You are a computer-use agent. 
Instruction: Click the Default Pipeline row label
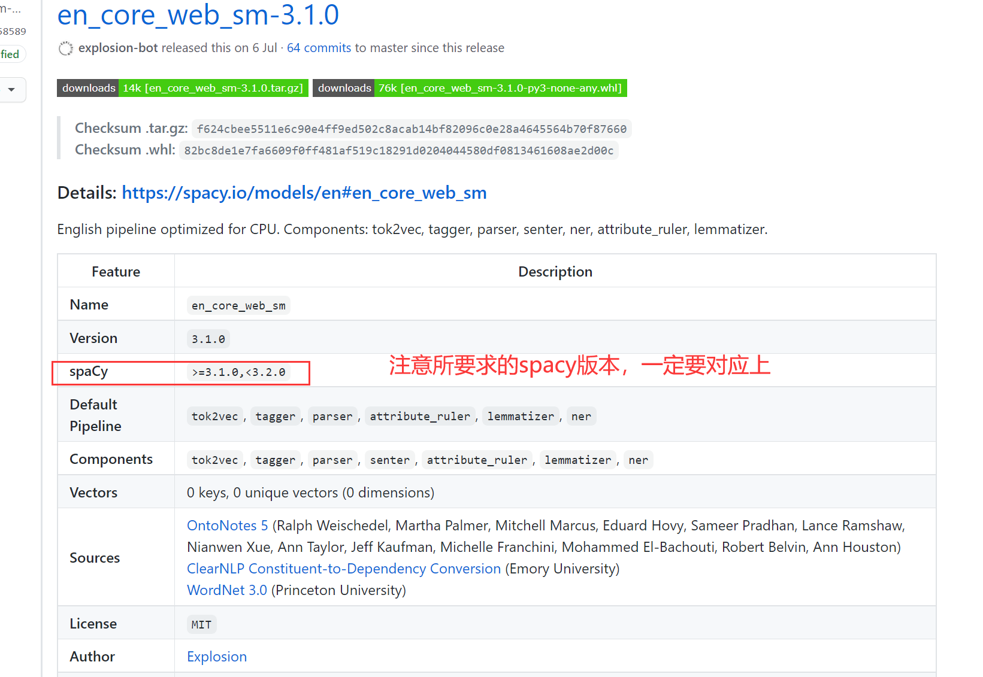click(x=95, y=415)
